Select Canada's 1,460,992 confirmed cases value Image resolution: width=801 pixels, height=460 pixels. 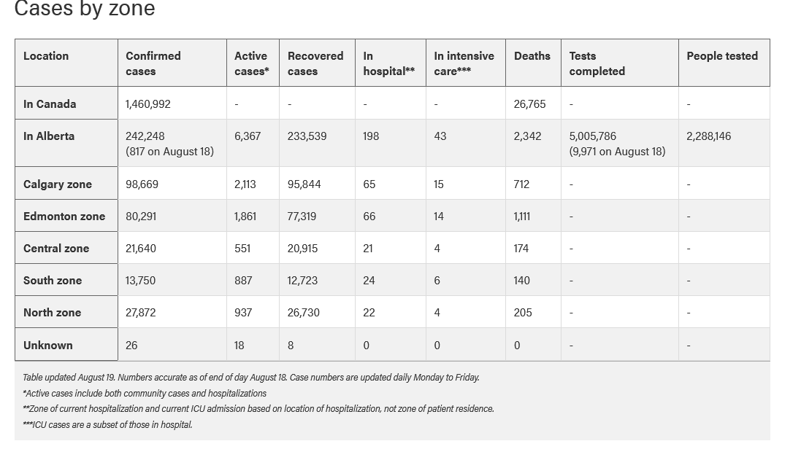tap(148, 104)
